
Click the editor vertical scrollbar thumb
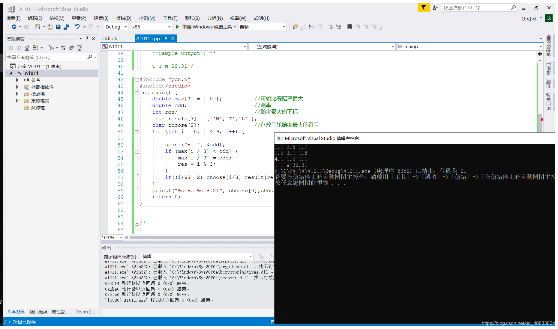(540, 123)
